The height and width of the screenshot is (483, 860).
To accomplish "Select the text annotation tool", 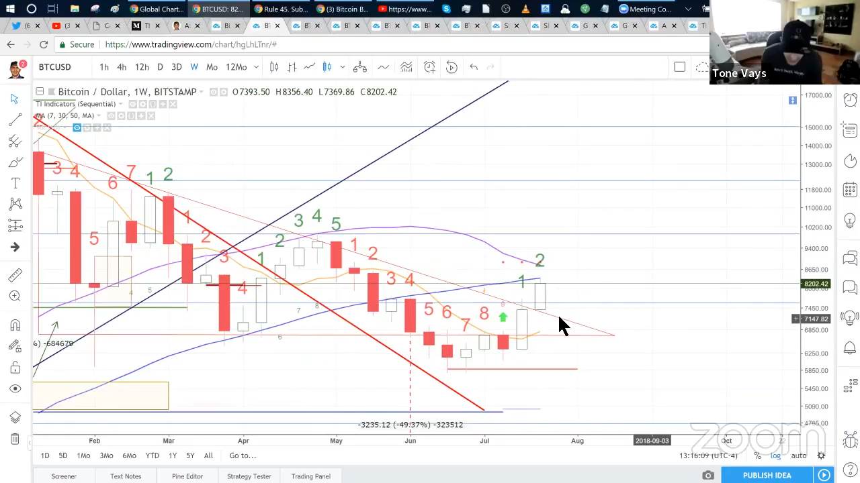I will pos(15,183).
